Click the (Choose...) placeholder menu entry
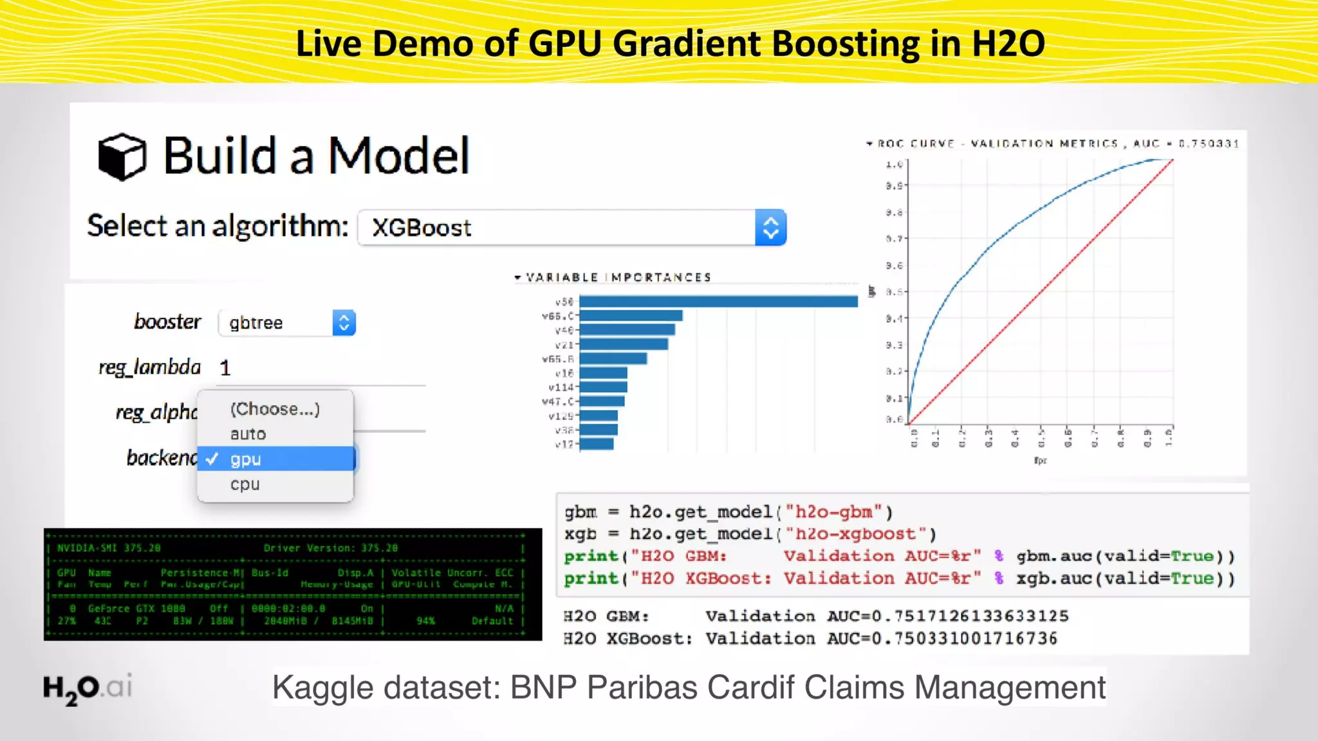 pos(275,409)
